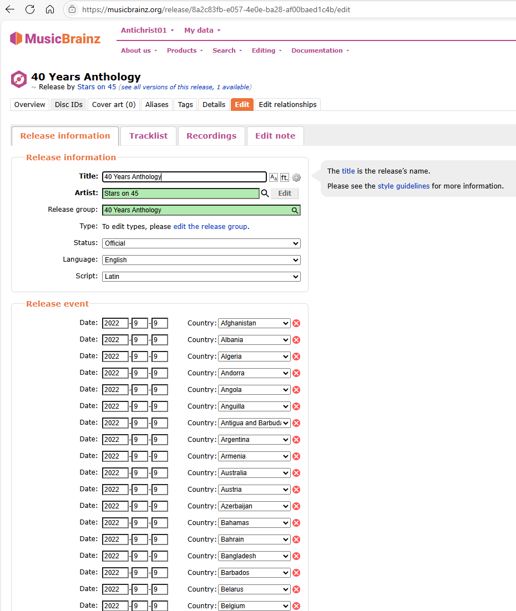Image resolution: width=516 pixels, height=611 pixels.
Task: Remove the Argentina release event
Action: click(x=296, y=440)
